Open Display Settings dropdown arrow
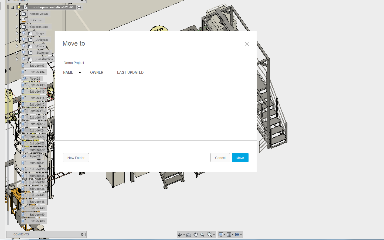Image resolution: width=384 pixels, height=240 pixels. pyautogui.click(x=224, y=235)
